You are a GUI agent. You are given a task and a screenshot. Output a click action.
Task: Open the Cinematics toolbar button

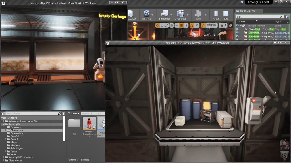(180, 15)
